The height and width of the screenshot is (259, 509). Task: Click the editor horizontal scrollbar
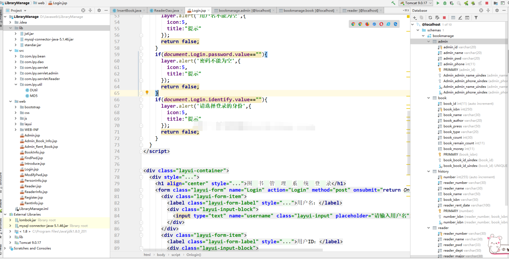tap(232, 250)
